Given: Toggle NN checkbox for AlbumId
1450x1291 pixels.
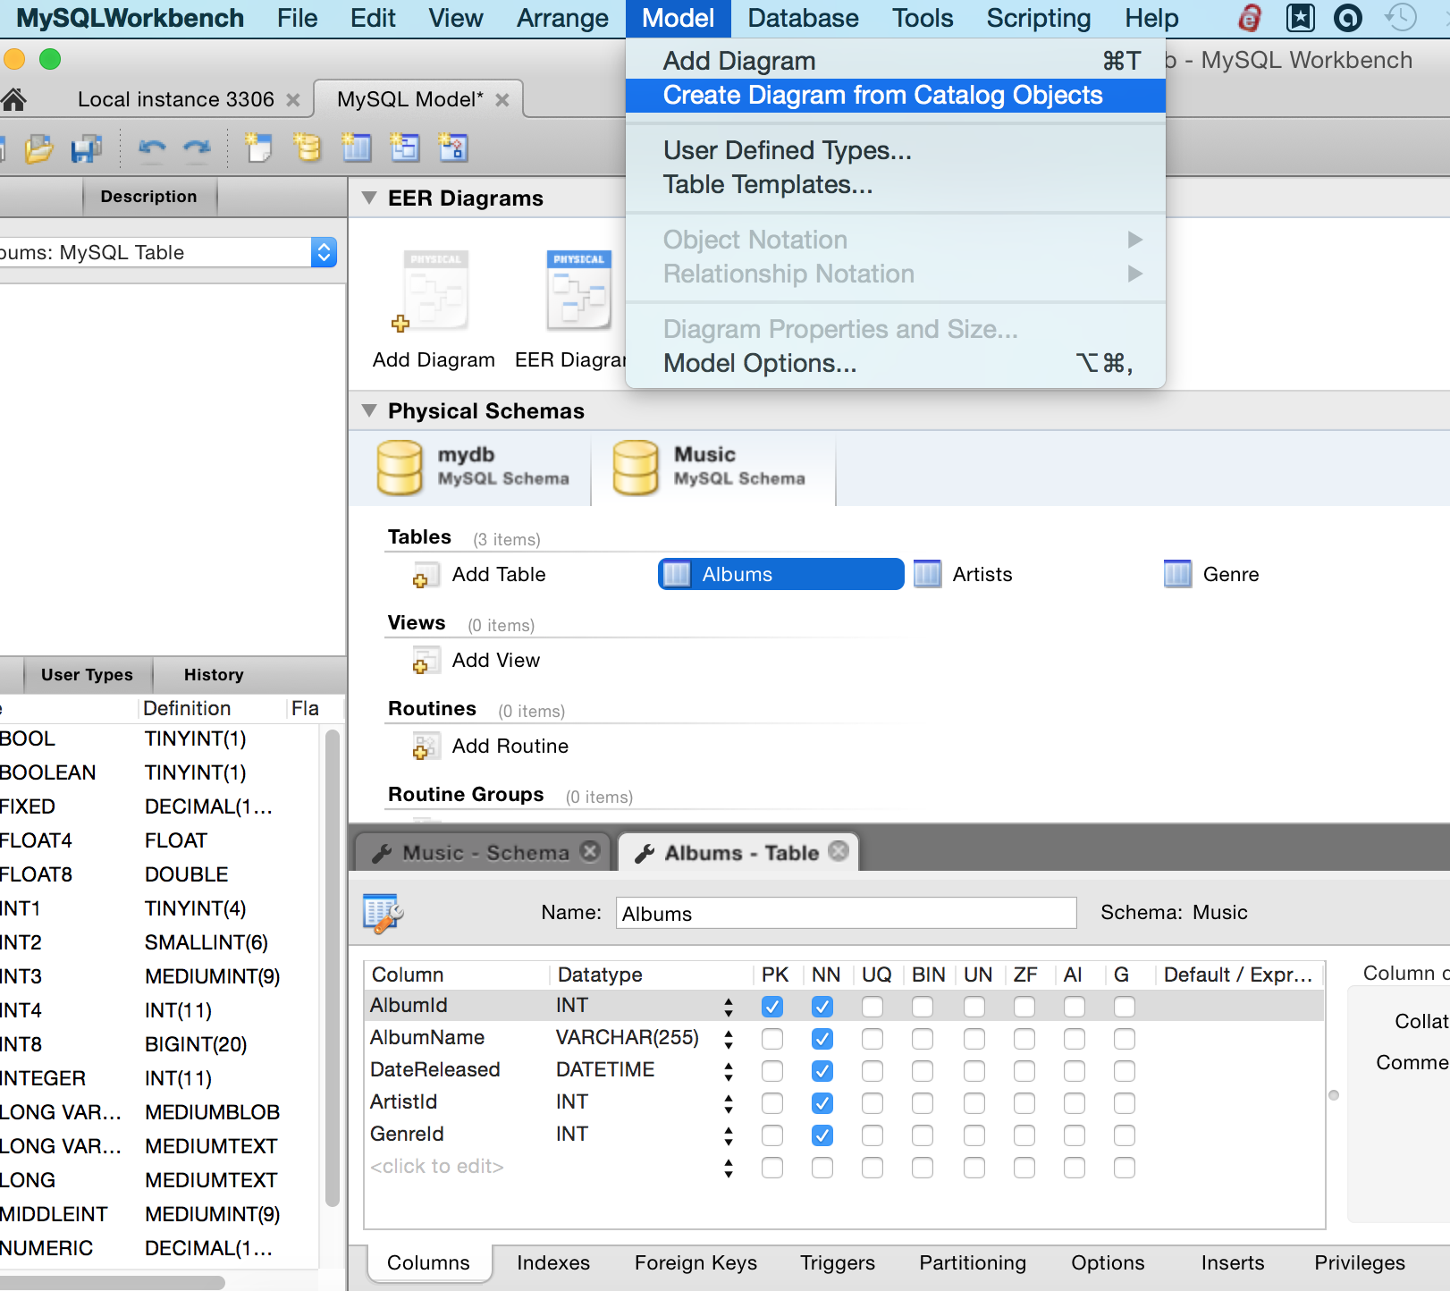Looking at the screenshot, I should [x=822, y=1007].
